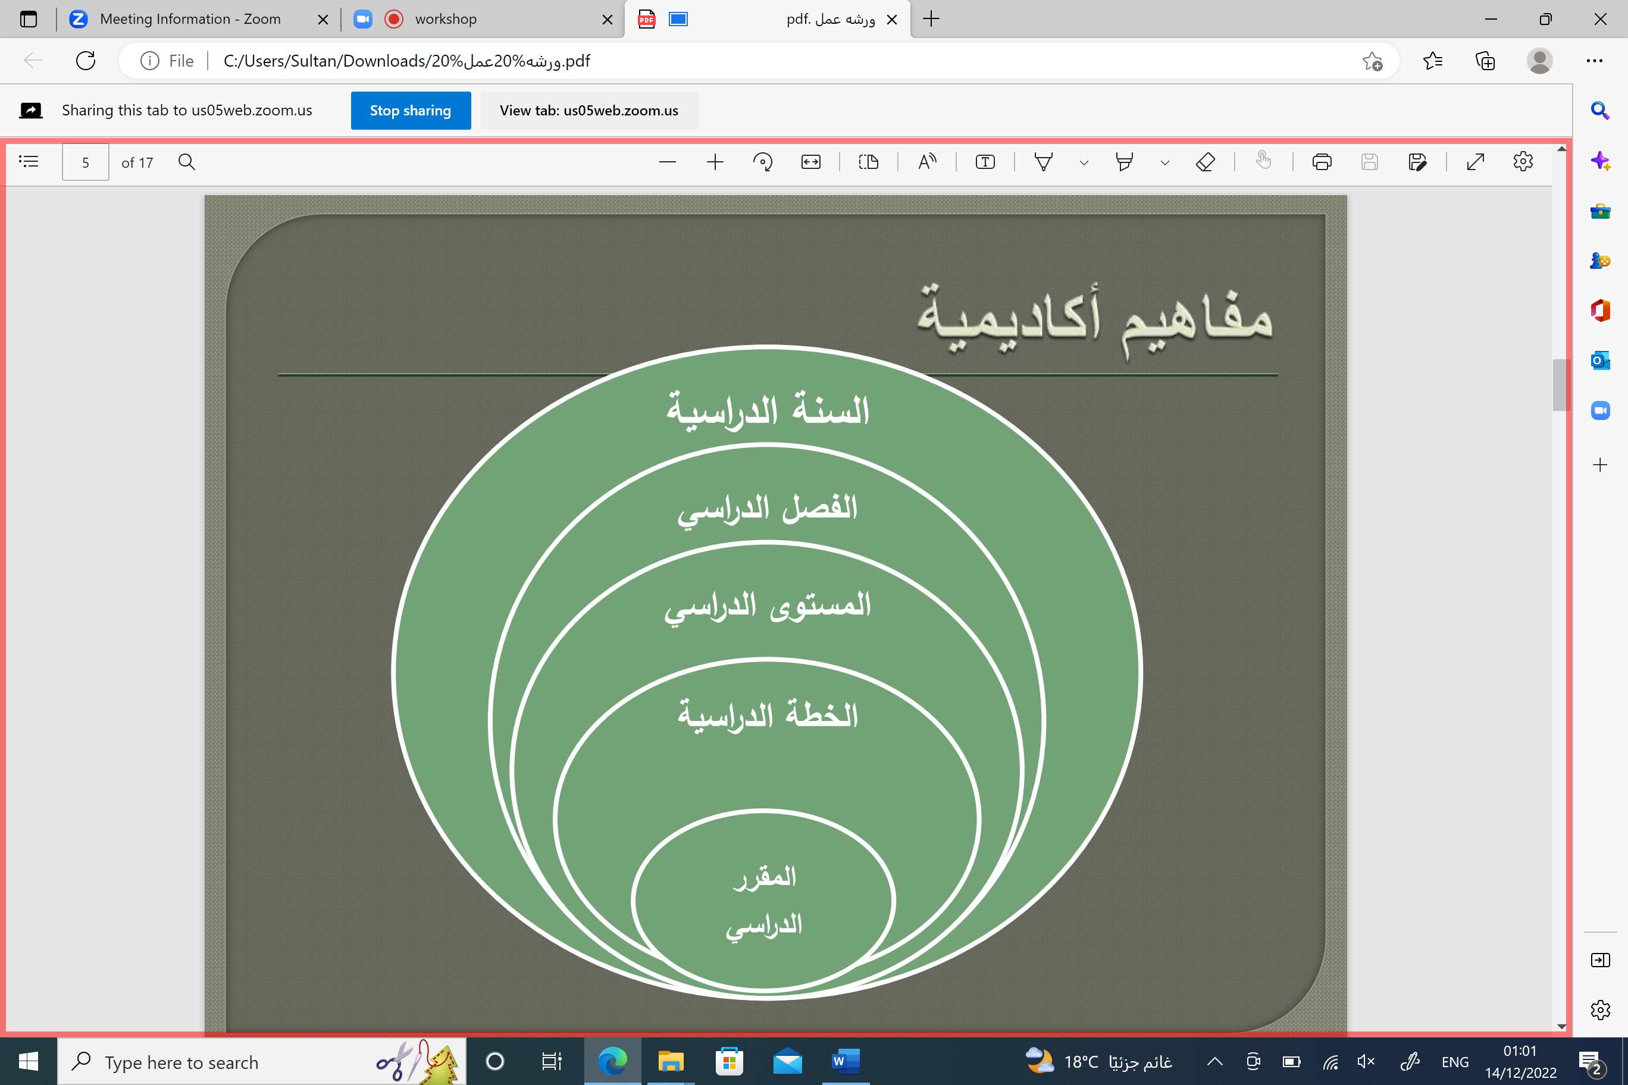Open Read aloud tool
The width and height of the screenshot is (1628, 1085).
click(x=927, y=162)
